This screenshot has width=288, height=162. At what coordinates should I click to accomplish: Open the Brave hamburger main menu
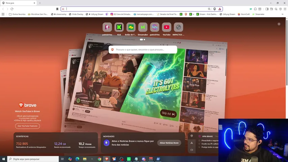pyautogui.click(x=285, y=9)
